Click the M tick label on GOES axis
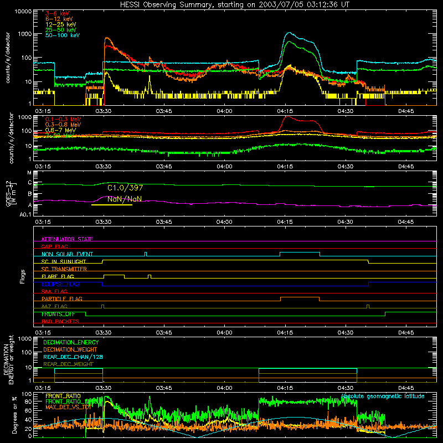Screen dimensions: 443x443 coord(29,173)
